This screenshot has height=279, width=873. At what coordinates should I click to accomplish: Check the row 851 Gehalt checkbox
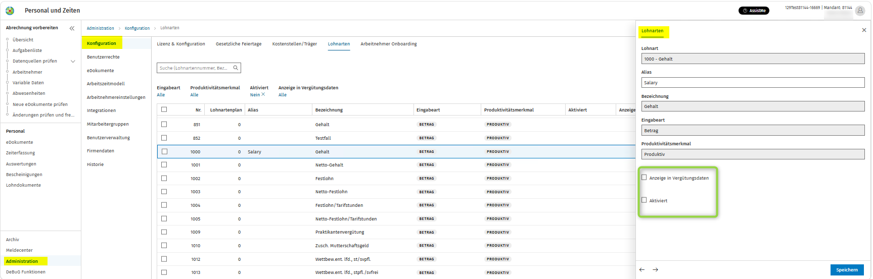pyautogui.click(x=164, y=124)
